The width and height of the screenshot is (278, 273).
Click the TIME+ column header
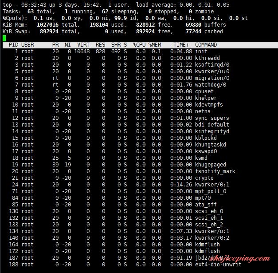pos(181,45)
